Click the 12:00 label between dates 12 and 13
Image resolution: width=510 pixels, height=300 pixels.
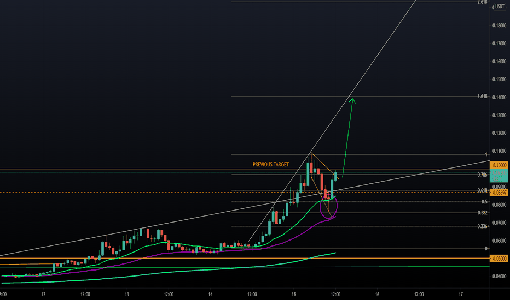[x=85, y=295]
